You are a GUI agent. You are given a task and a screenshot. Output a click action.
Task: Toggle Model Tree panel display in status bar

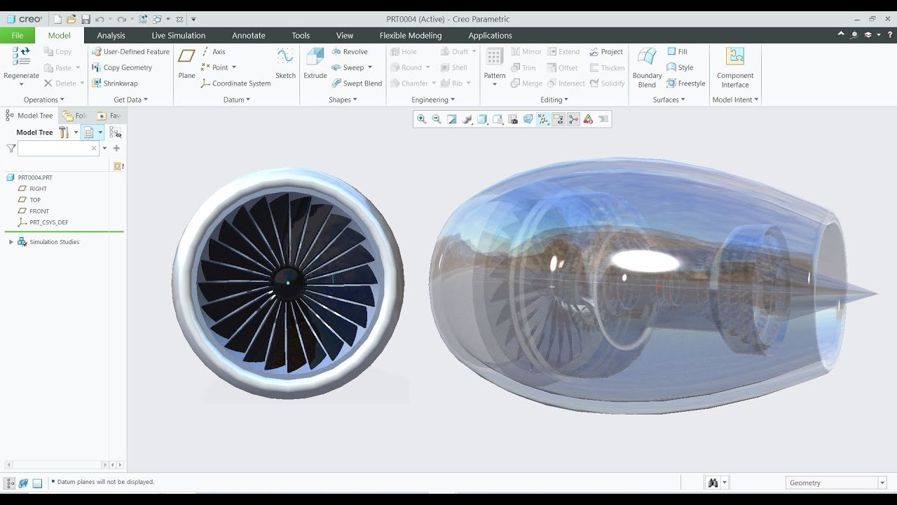click(x=10, y=483)
